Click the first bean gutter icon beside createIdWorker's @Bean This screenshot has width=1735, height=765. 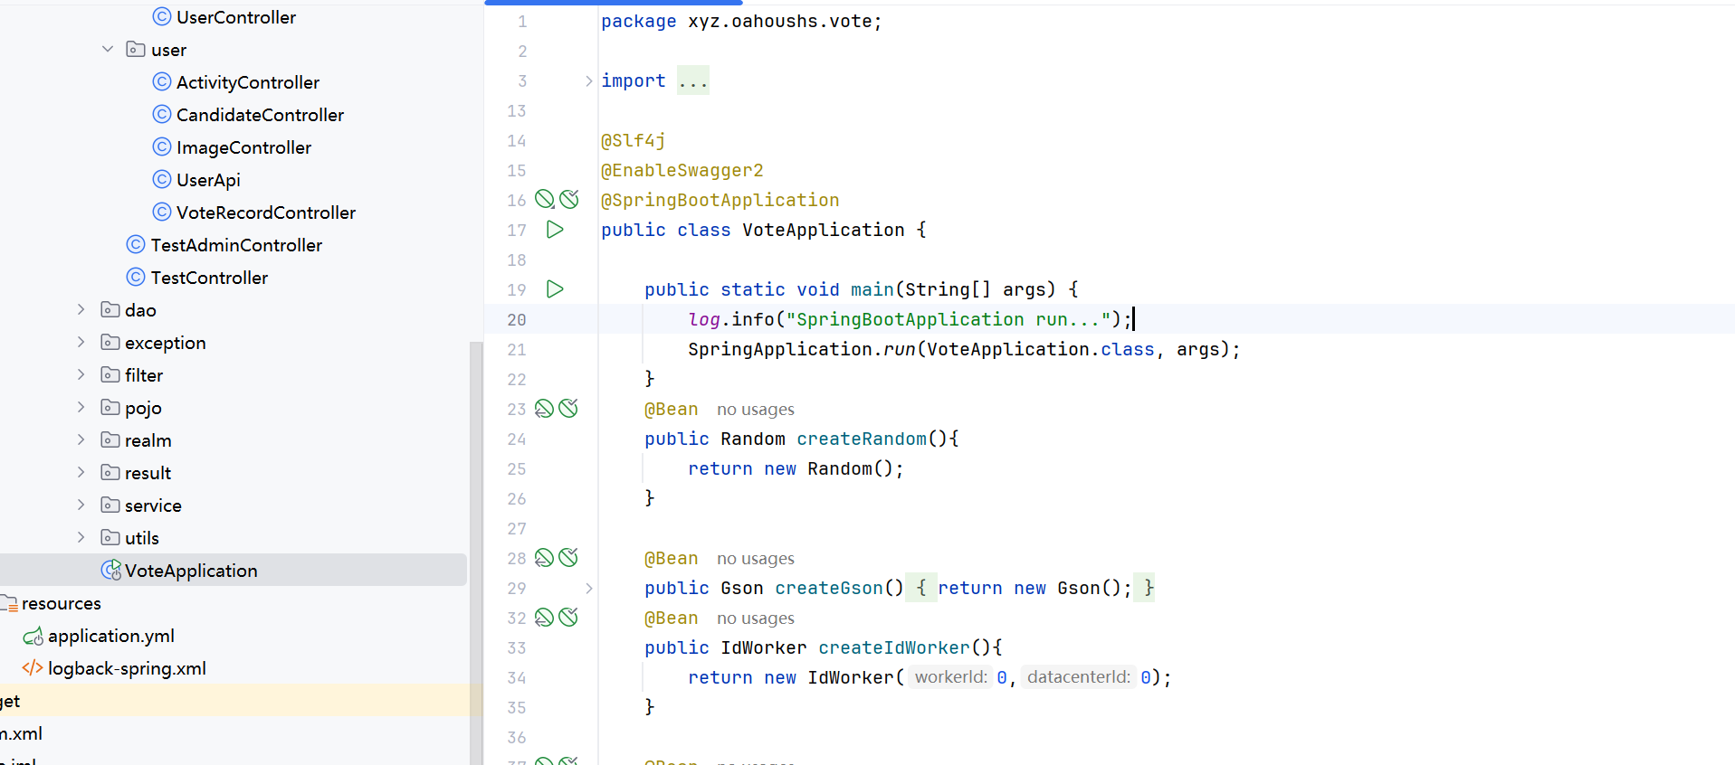click(x=544, y=618)
